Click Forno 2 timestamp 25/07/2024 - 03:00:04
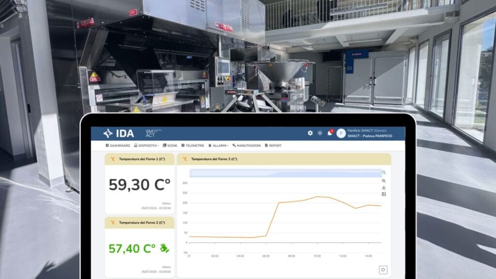 [x=156, y=272]
